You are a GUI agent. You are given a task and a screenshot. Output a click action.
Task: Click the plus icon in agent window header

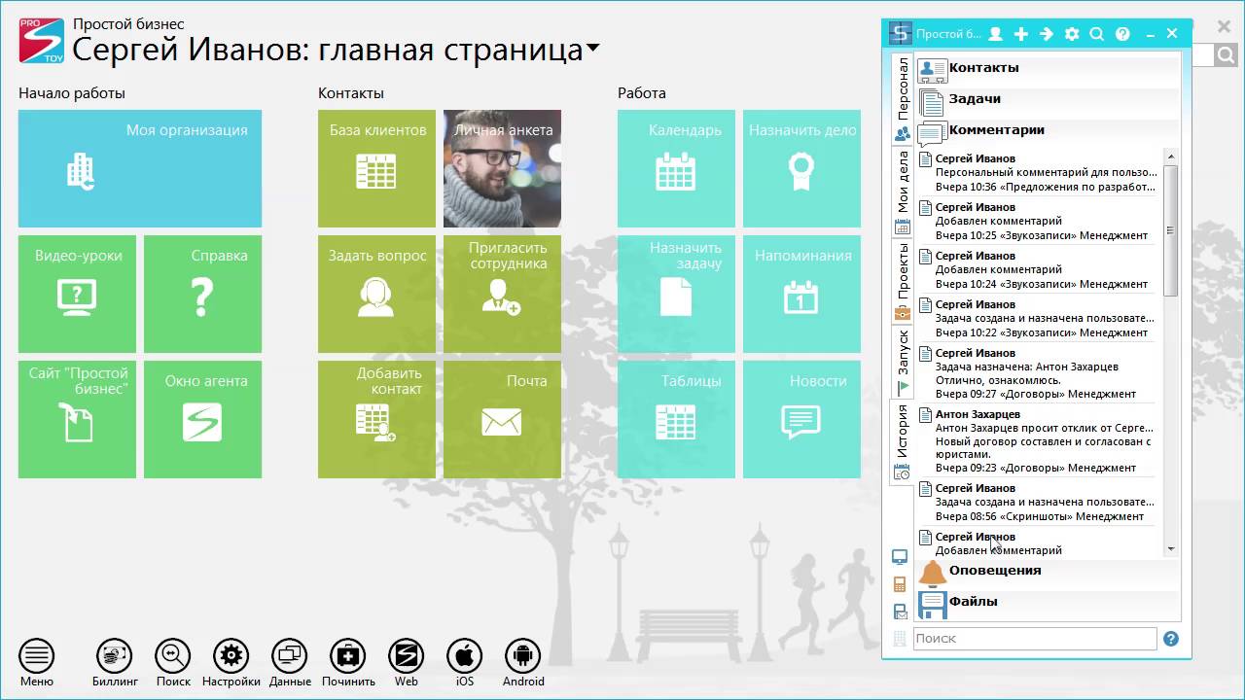1020,34
